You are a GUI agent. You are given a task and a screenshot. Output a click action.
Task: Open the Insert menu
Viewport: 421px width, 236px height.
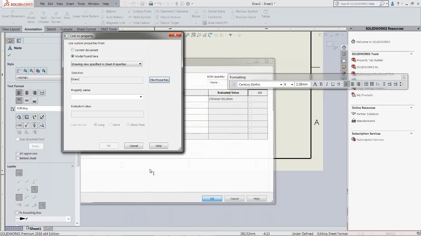tap(70, 4)
